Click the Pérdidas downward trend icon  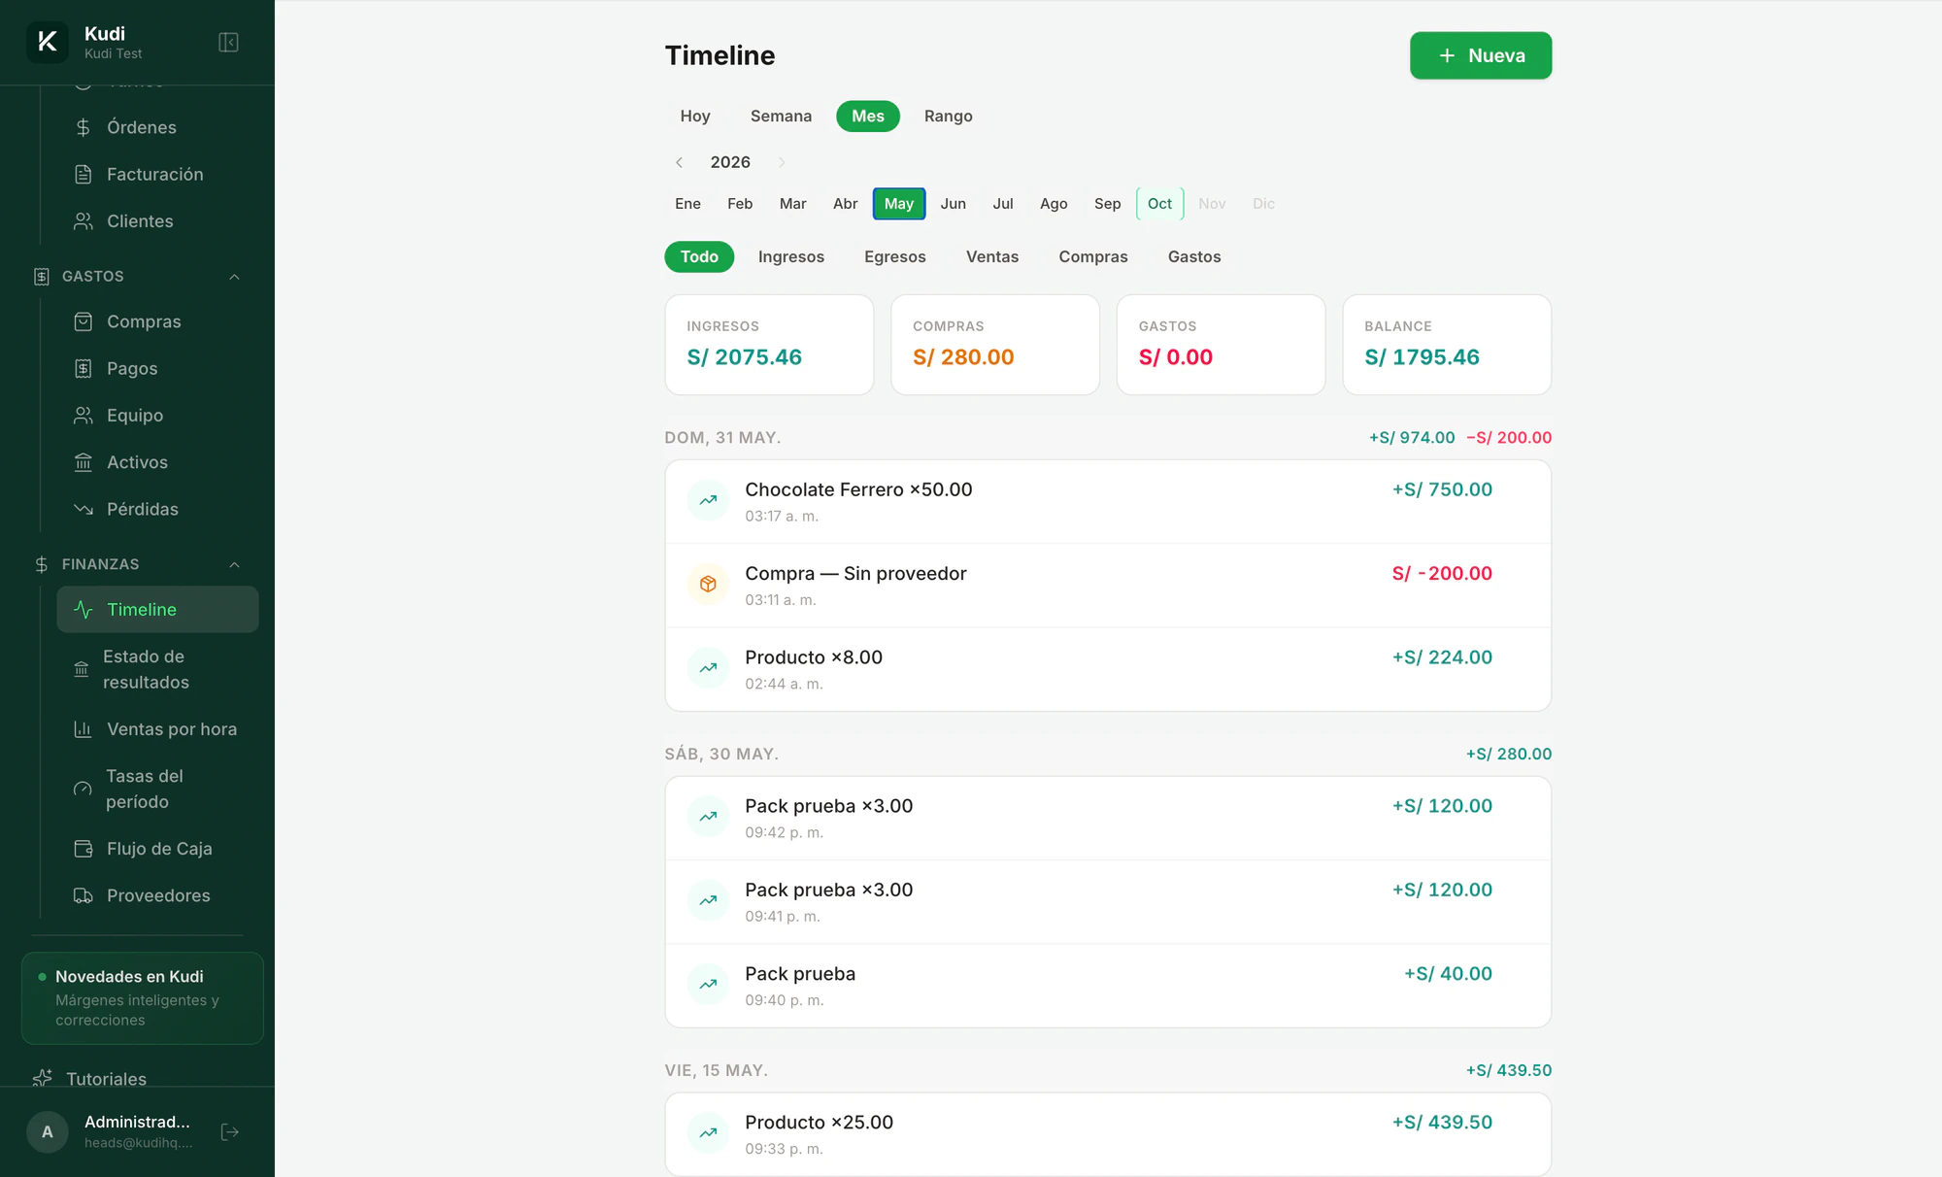(x=84, y=509)
